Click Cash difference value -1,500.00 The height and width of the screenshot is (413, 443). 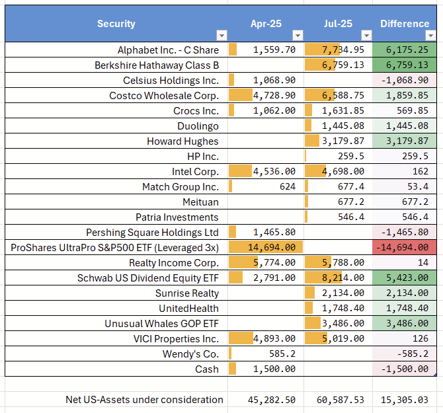click(405, 369)
